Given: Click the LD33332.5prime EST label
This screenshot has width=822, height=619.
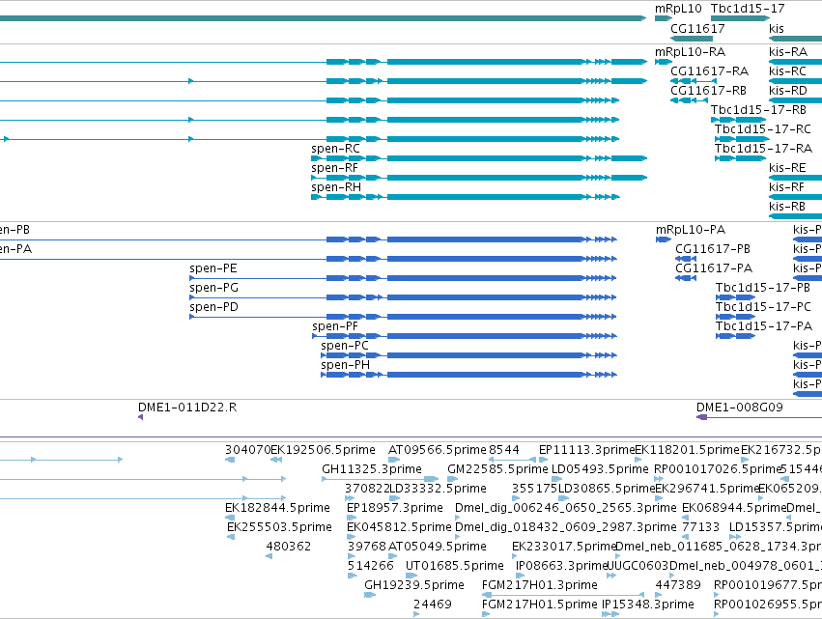Looking at the screenshot, I should pos(438,489).
